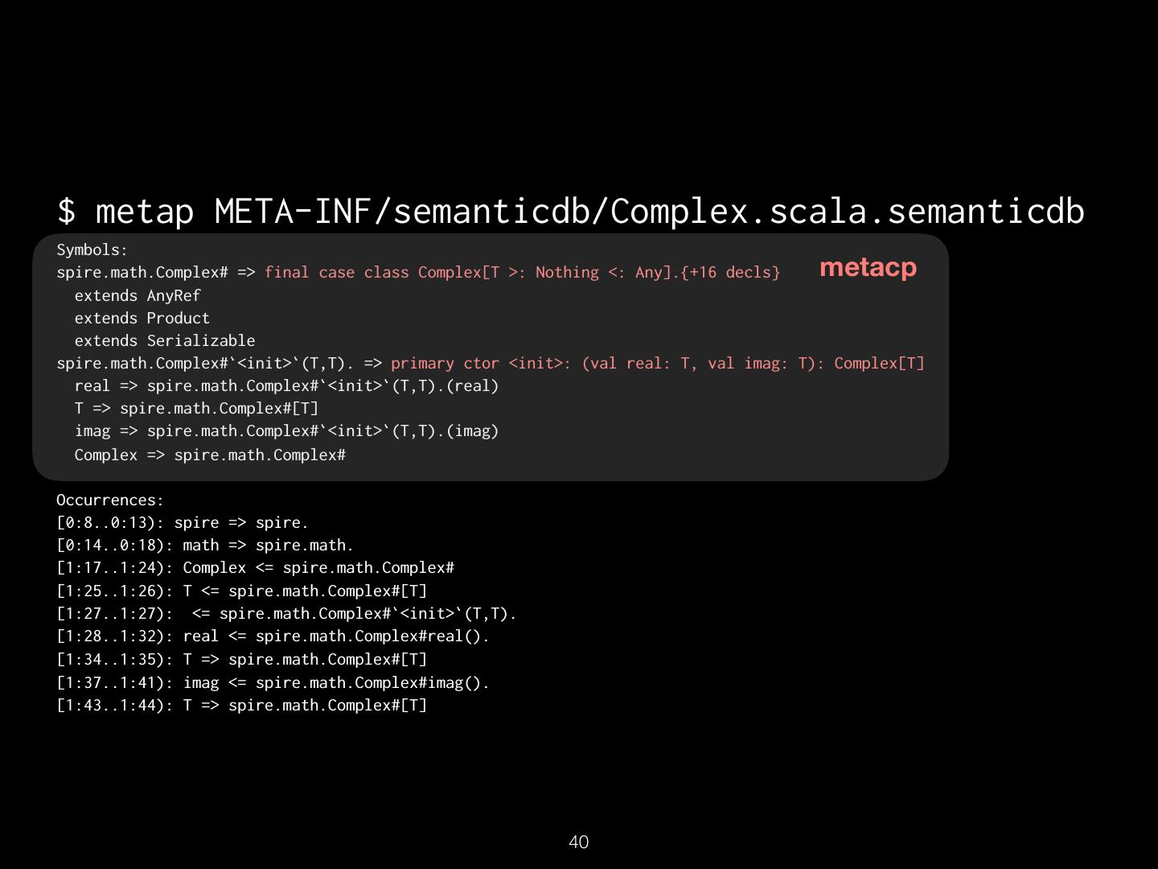The width and height of the screenshot is (1158, 869).
Task: Click the 'Symbols:' heading
Action: click(x=92, y=250)
